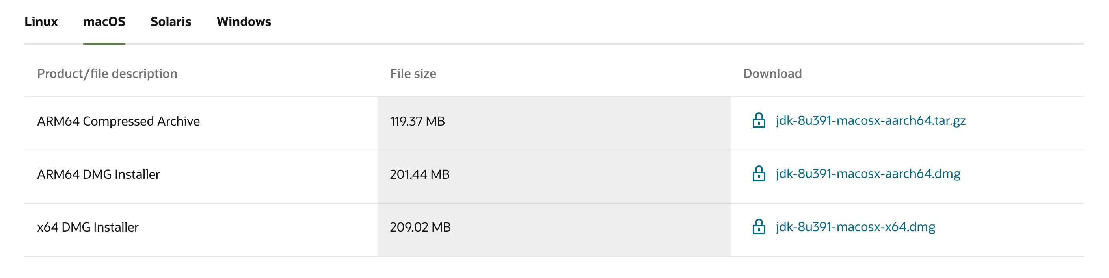Click the 119.37 MB file size cell
1109x278 pixels.
[x=554, y=124]
